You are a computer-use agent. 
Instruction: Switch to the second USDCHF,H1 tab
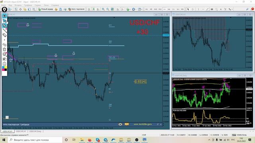21,131
